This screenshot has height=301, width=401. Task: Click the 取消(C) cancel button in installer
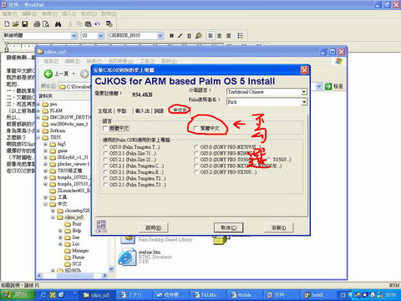point(228,227)
